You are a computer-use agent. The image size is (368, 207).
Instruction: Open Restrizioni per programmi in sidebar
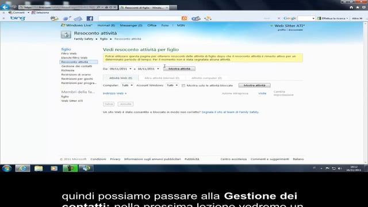point(79,83)
